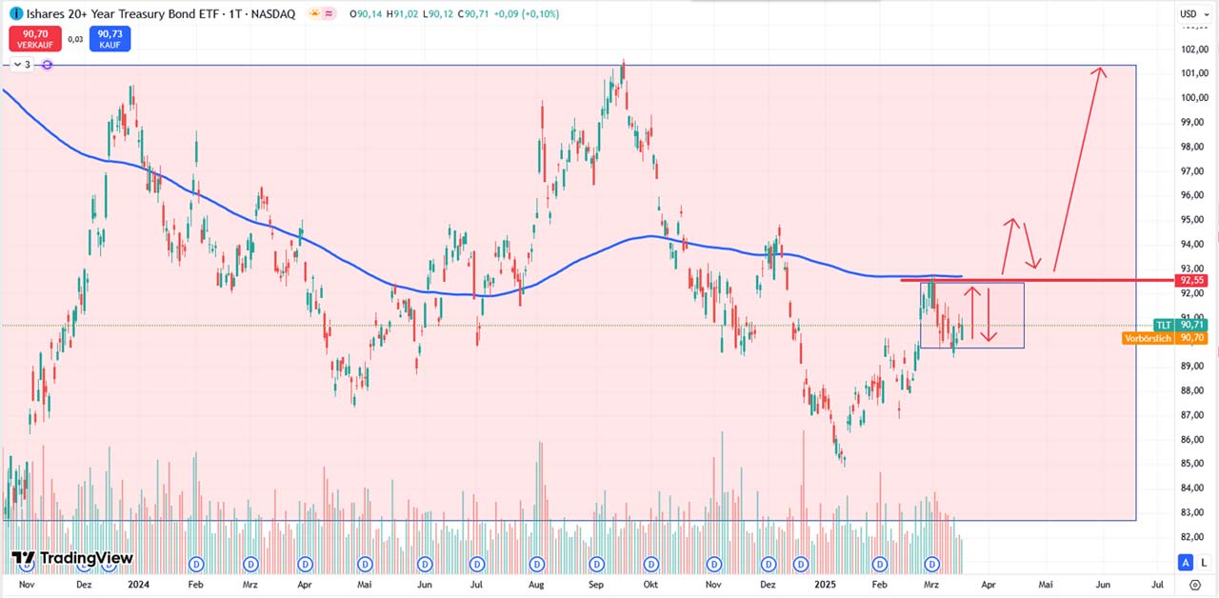
Task: Open the dividend marker for Mai
Action: pyautogui.click(x=367, y=563)
